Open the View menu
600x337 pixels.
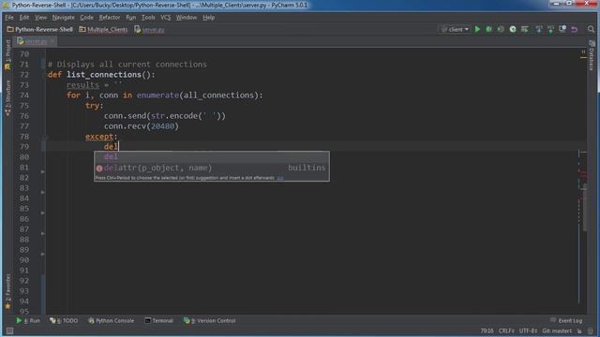pyautogui.click(x=40, y=17)
